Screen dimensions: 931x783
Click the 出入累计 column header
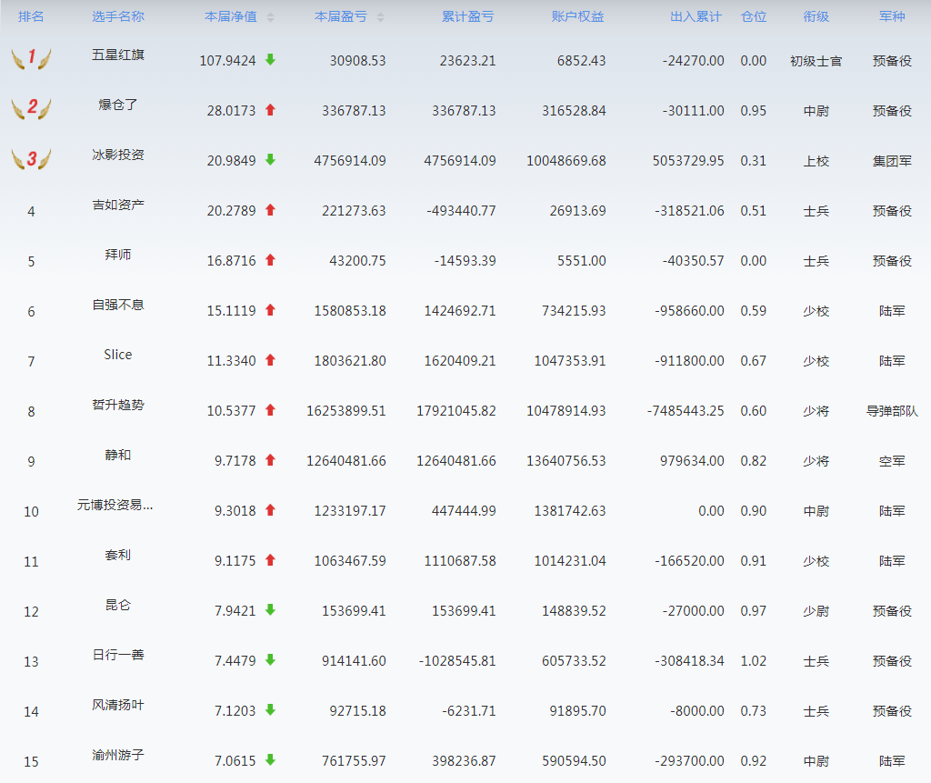pyautogui.click(x=696, y=16)
